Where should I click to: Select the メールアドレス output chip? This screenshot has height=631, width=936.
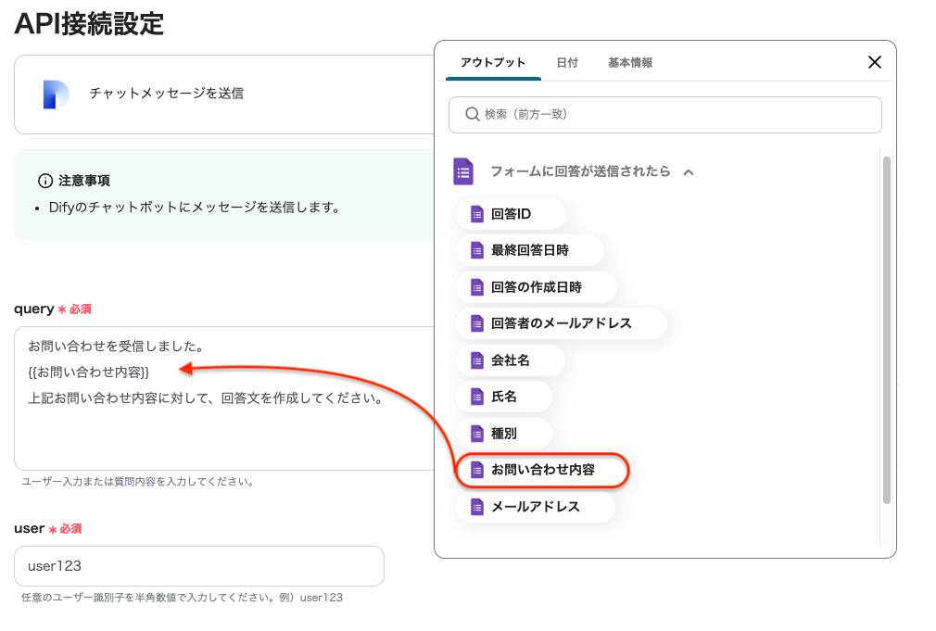tap(534, 507)
